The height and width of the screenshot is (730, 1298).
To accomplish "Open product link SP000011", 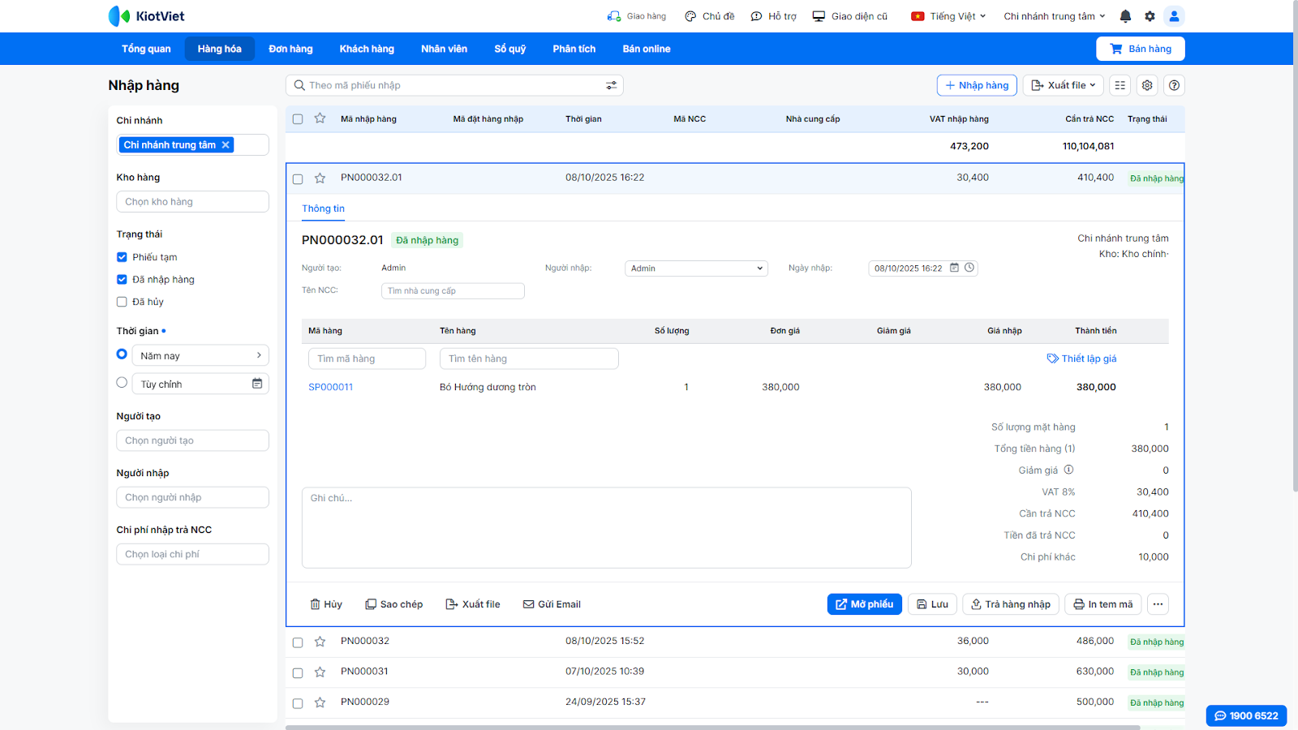I will (330, 387).
